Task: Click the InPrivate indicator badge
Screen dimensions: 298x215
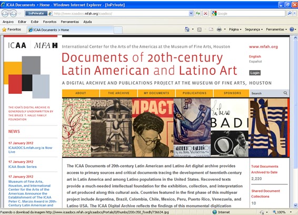Action: pyautogui.click(x=36, y=13)
